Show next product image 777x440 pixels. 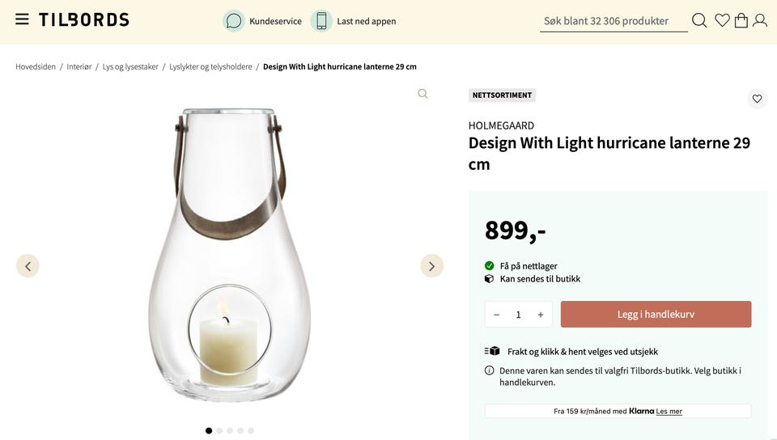(x=431, y=266)
